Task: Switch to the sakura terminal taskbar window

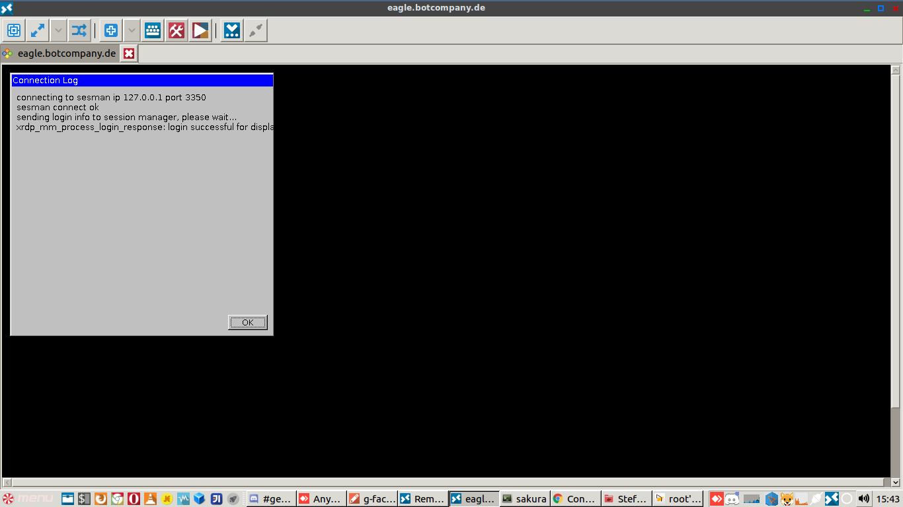Action: [524, 498]
